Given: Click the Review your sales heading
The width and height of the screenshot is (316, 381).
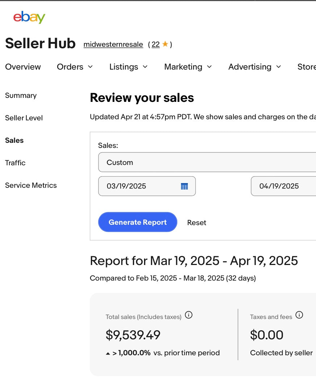Looking at the screenshot, I should pyautogui.click(x=142, y=98).
